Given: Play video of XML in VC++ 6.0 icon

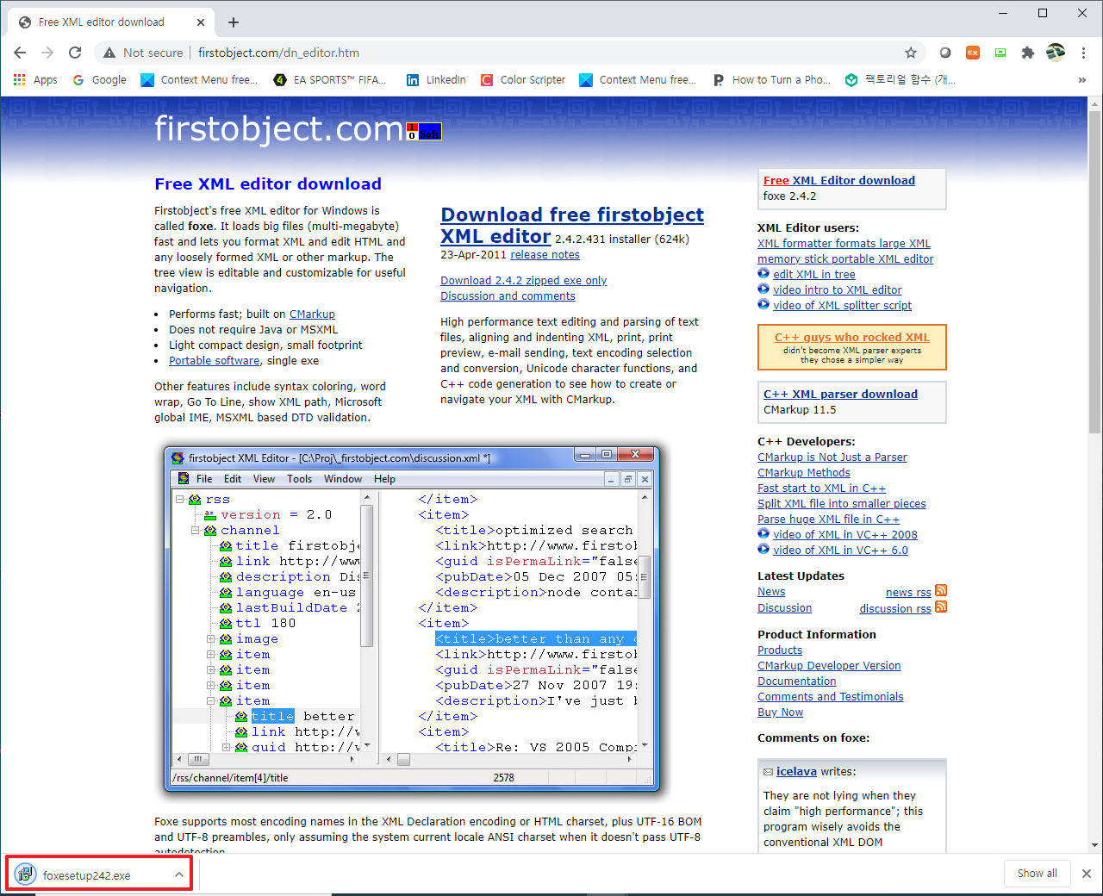Looking at the screenshot, I should [x=763, y=550].
